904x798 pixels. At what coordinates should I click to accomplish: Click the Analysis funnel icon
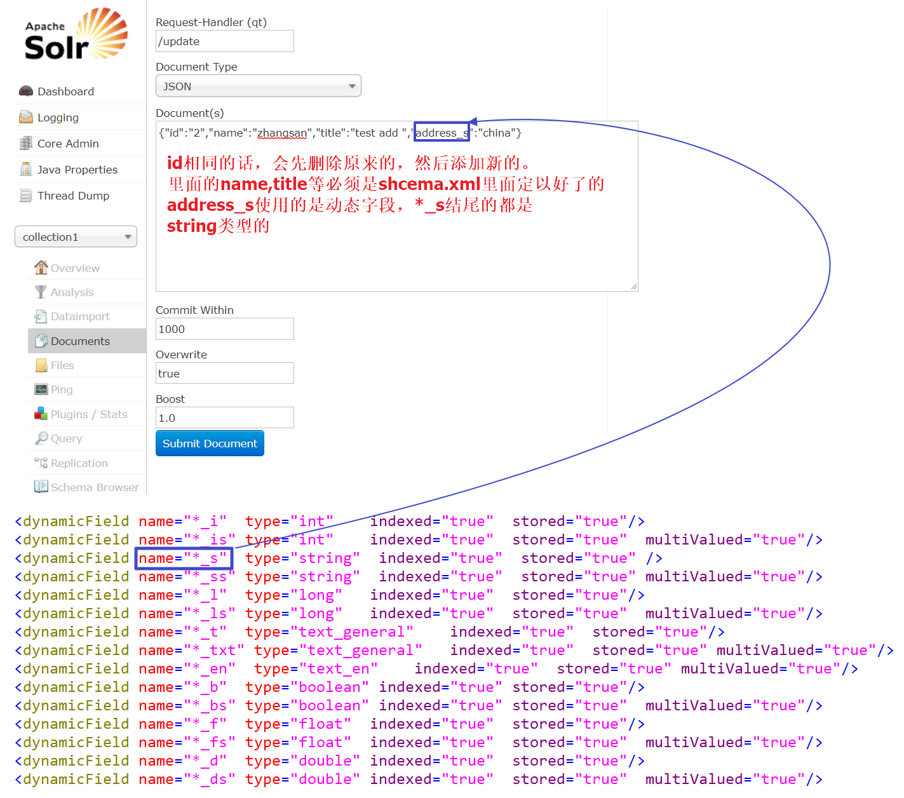pyautogui.click(x=41, y=292)
